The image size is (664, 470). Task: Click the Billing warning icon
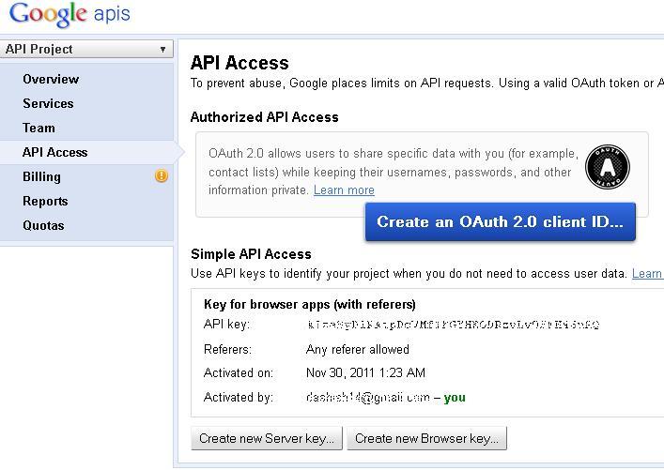click(162, 175)
